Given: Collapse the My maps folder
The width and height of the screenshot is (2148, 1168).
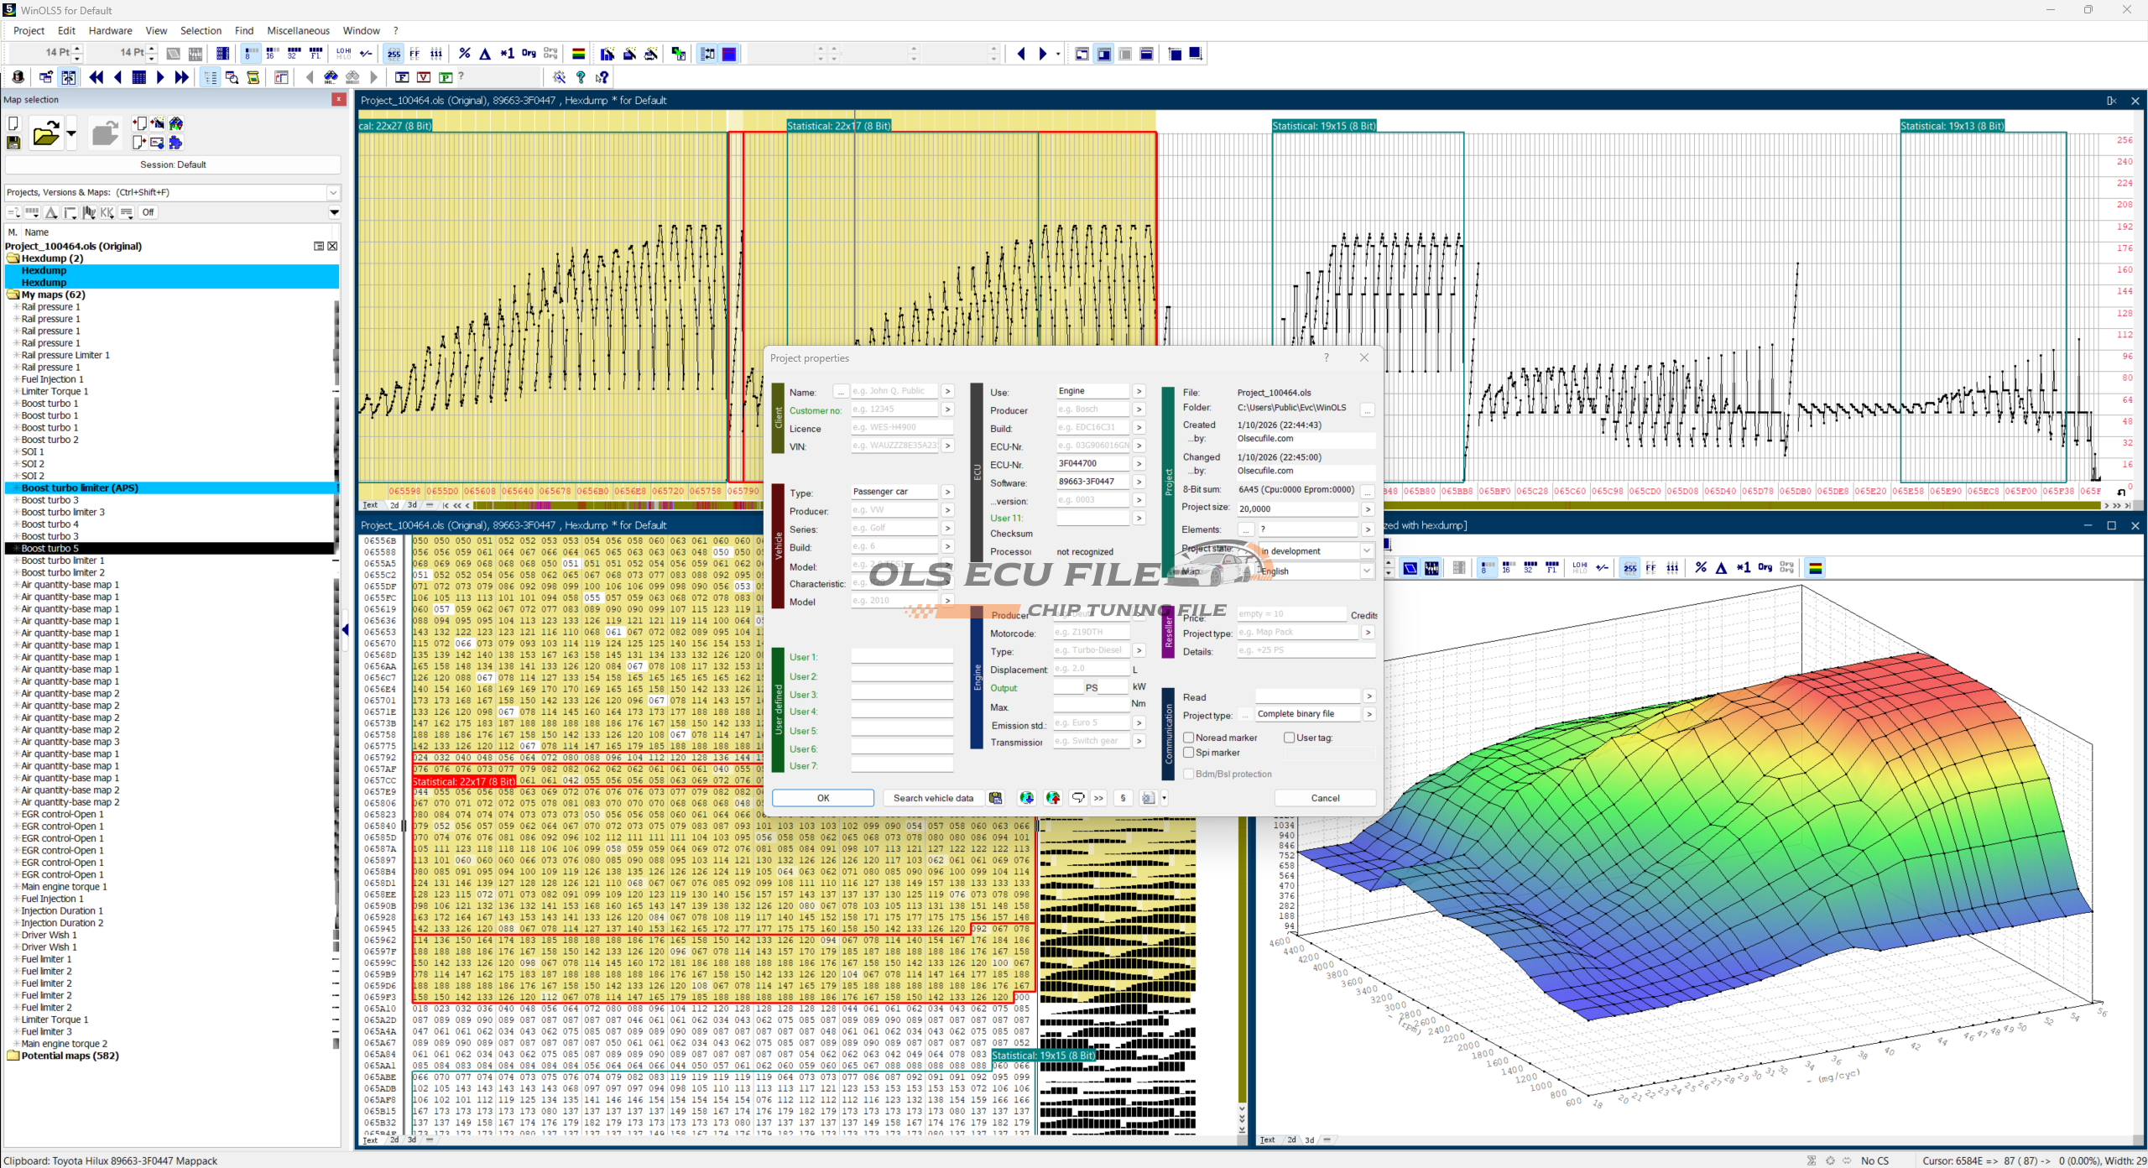Looking at the screenshot, I should (13, 295).
